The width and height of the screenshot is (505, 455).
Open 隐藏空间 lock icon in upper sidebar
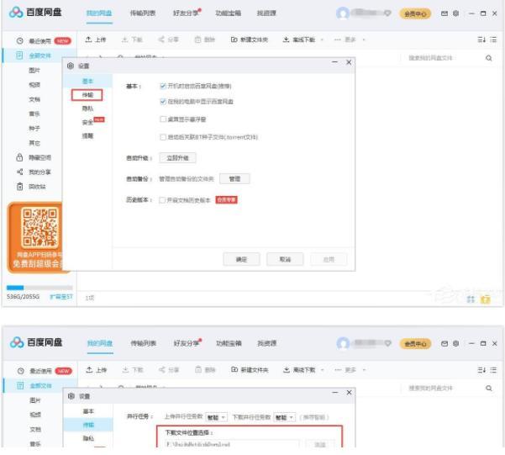19,157
